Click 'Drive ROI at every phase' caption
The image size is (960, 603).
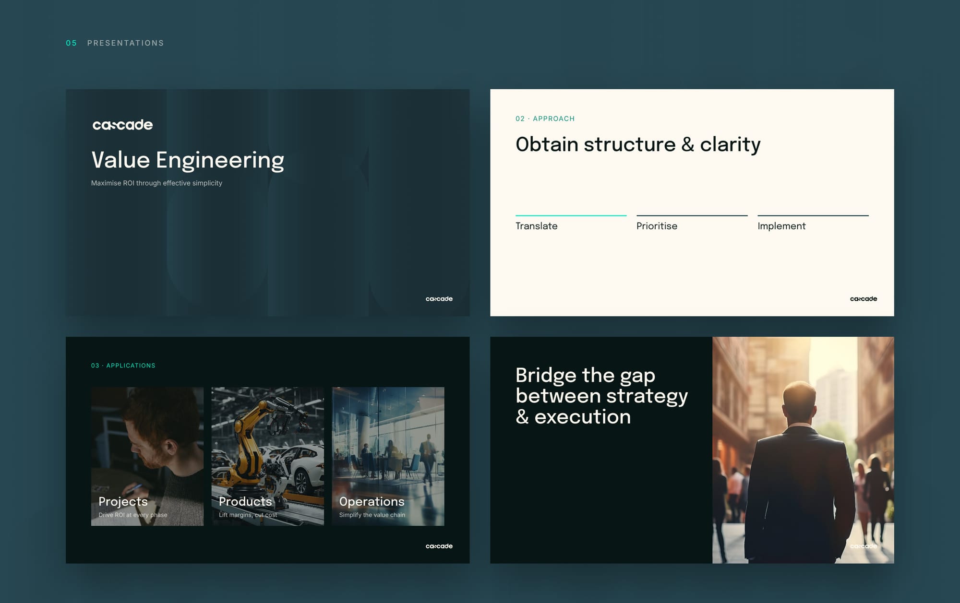point(133,515)
